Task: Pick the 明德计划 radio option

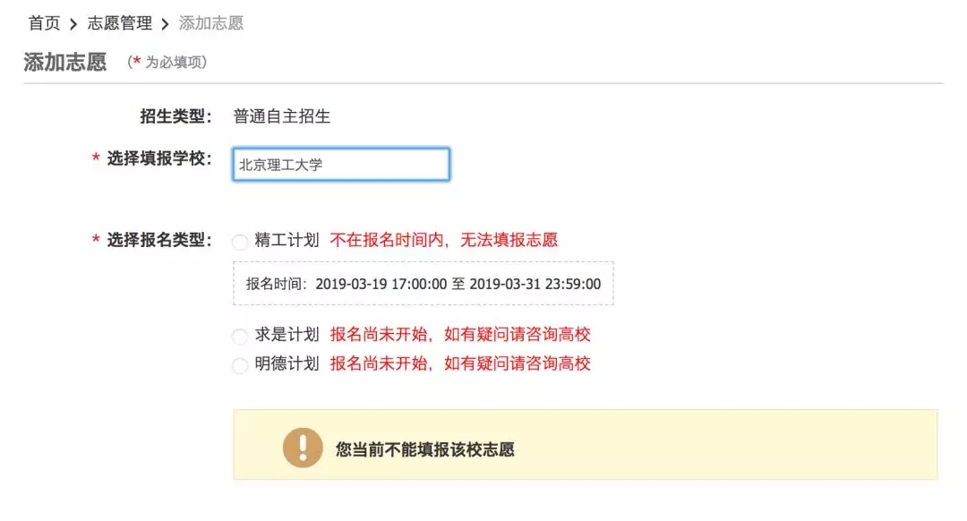Action: (x=240, y=365)
